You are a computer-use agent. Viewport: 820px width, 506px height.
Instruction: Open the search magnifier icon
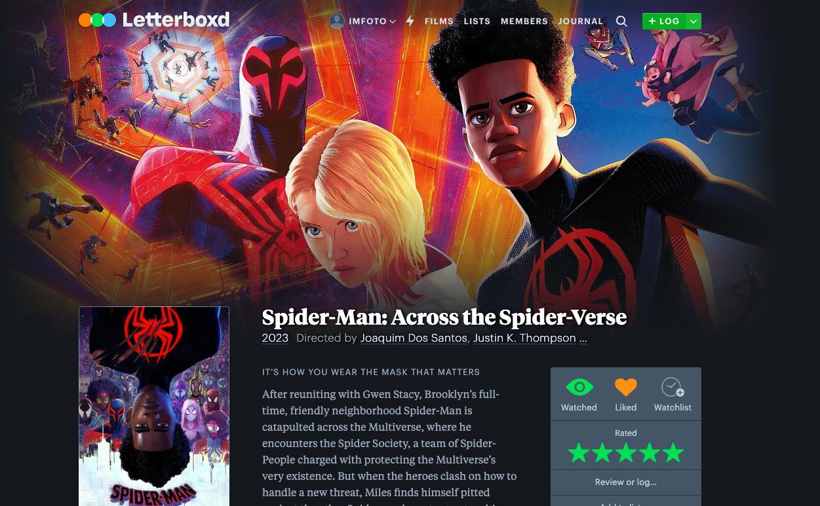pyautogui.click(x=621, y=22)
